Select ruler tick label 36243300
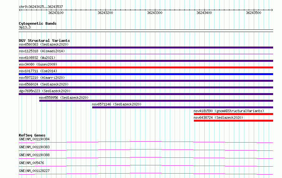282x178 pixels. tap(155, 13)
